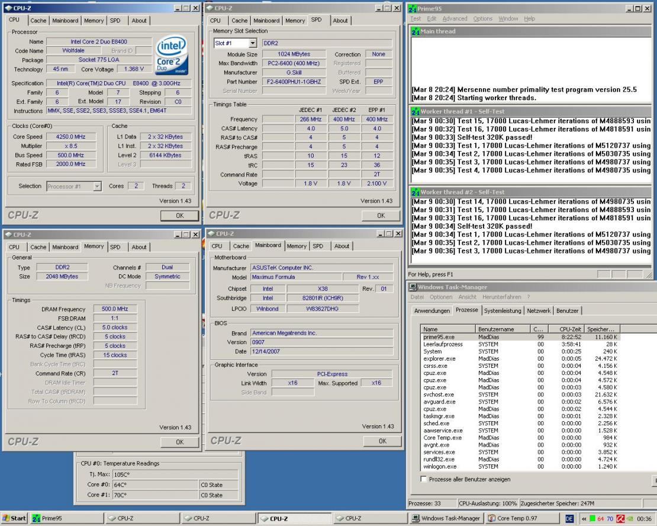Click motherboard Model field Maximus Formula

(296, 277)
